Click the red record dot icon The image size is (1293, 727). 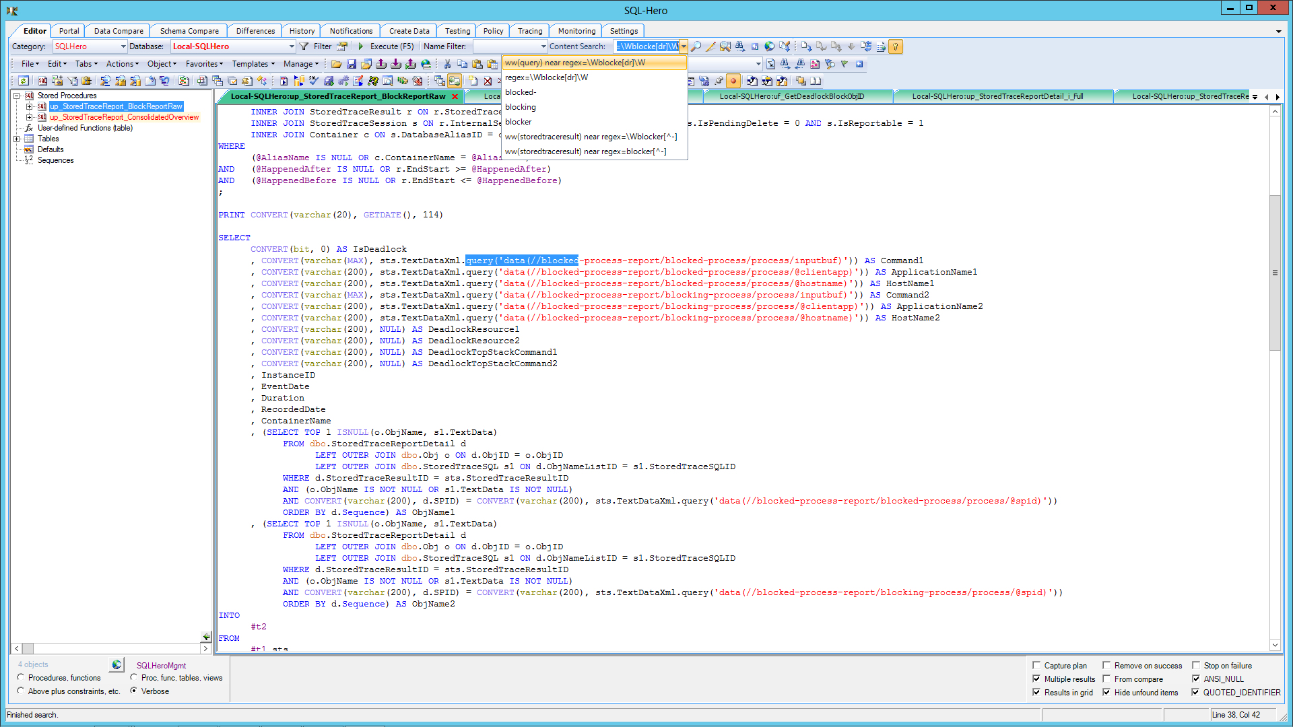(733, 81)
